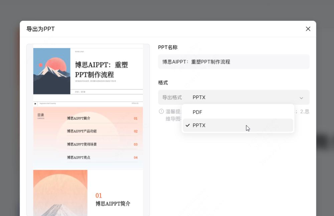Select the 目录 slide thumbnail
Image resolution: width=334 pixels, height=216 pixels.
[x=88, y=135]
